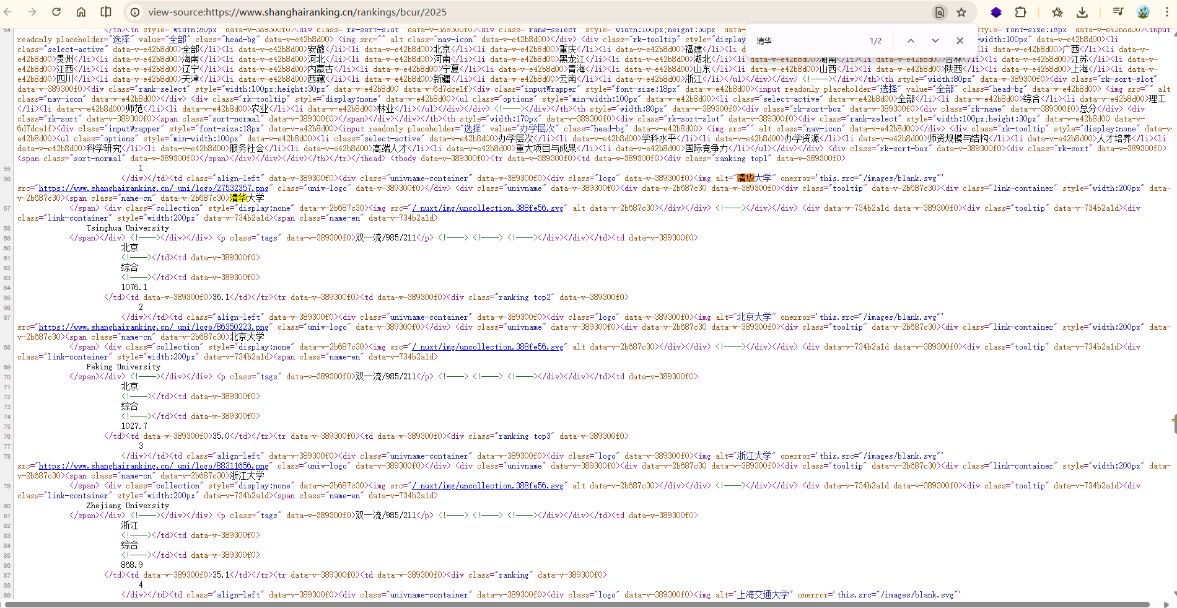Screen dimensions: 1177x608
Task: Click the vertical scrollbar thumb
Action: 1174,424
